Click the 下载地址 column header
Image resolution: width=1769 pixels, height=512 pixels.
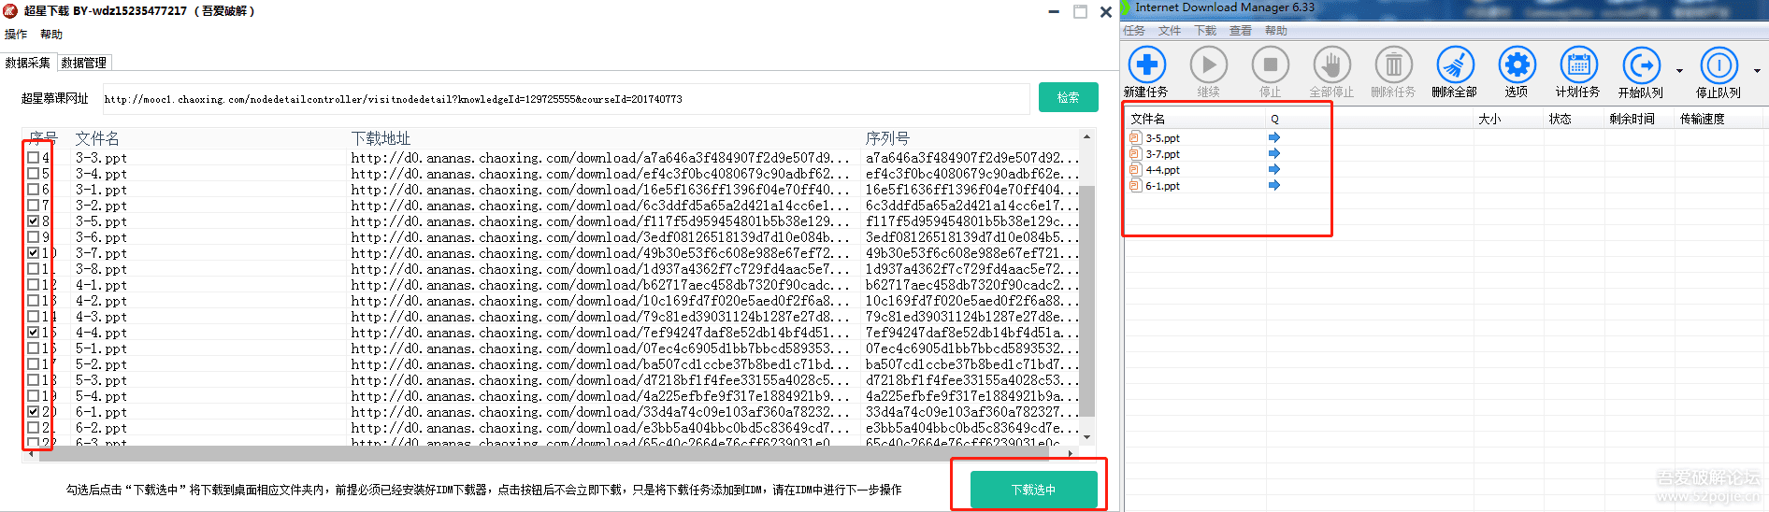point(381,138)
